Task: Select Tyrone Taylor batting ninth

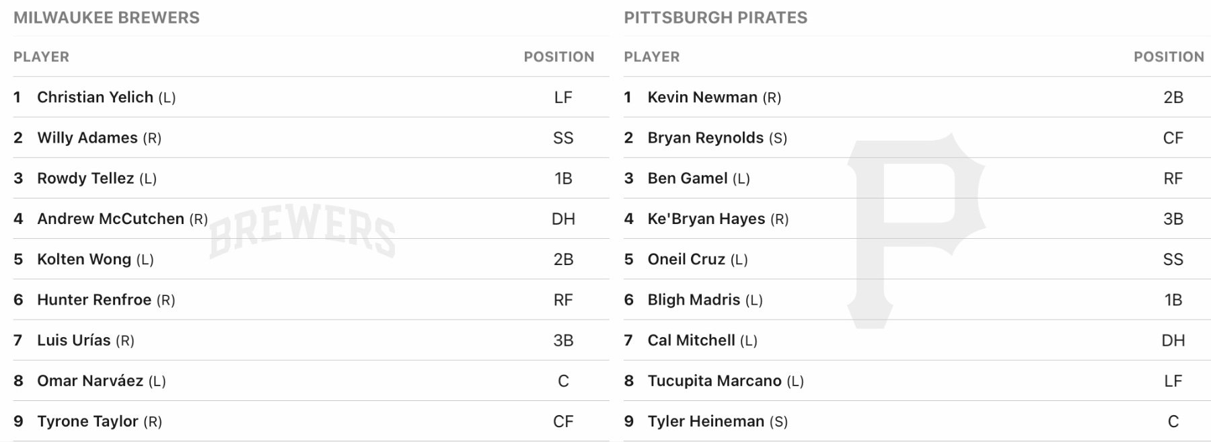Action: pos(87,421)
